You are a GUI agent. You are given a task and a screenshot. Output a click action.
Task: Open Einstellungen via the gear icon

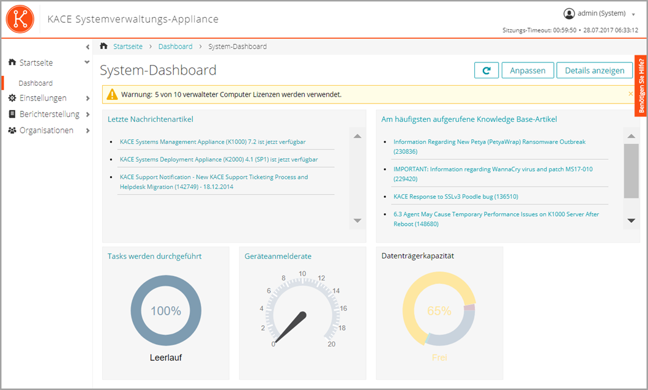click(12, 98)
